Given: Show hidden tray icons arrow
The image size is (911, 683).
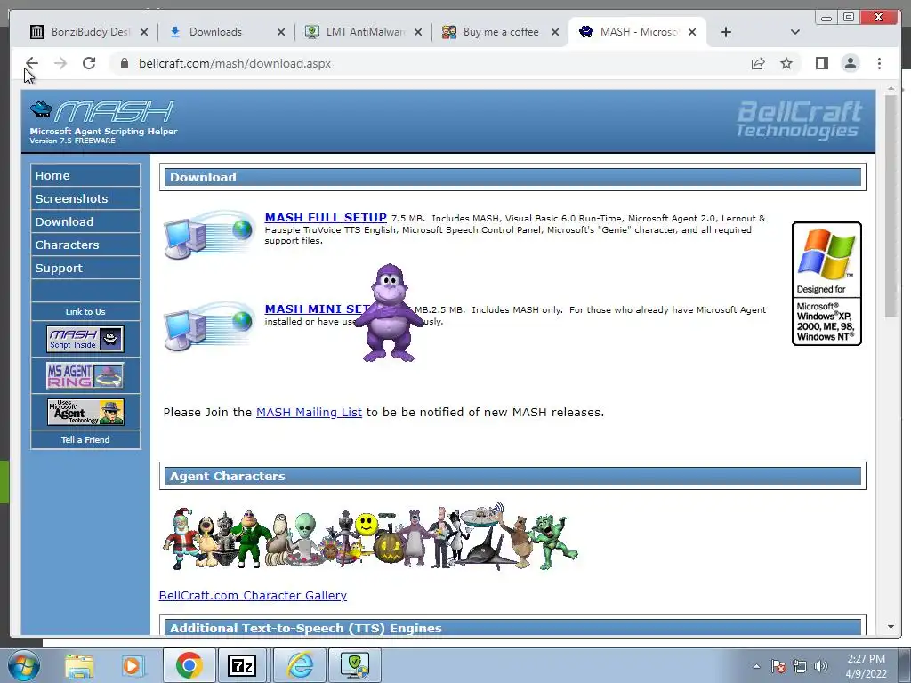Looking at the screenshot, I should point(756,666).
